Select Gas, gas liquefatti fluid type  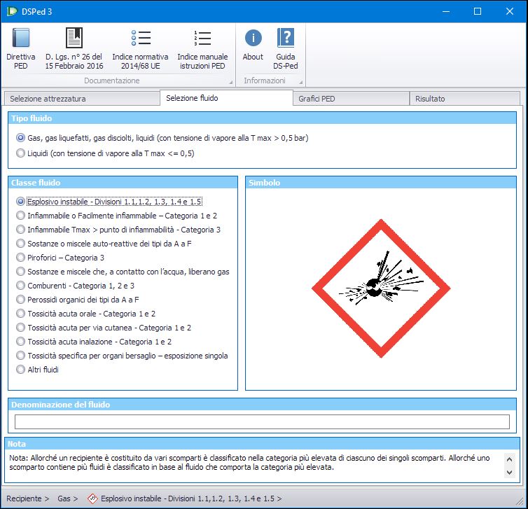(x=162, y=138)
